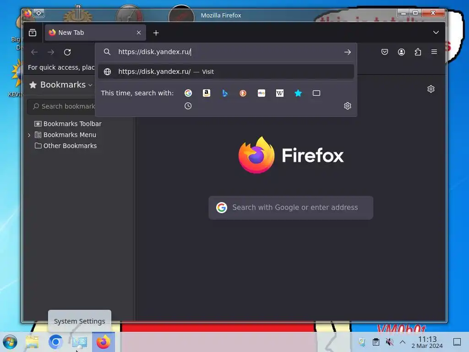Open the file manager from the taskbar
The height and width of the screenshot is (352, 469).
pyautogui.click(x=32, y=342)
